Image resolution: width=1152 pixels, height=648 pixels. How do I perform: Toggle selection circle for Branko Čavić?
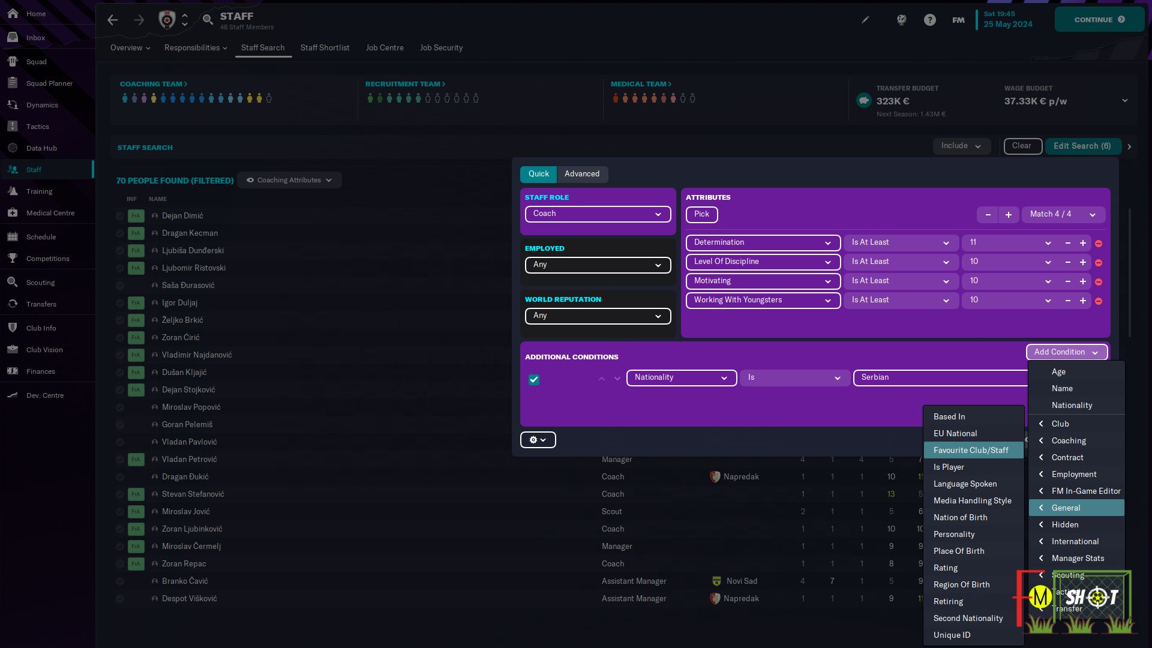click(120, 581)
